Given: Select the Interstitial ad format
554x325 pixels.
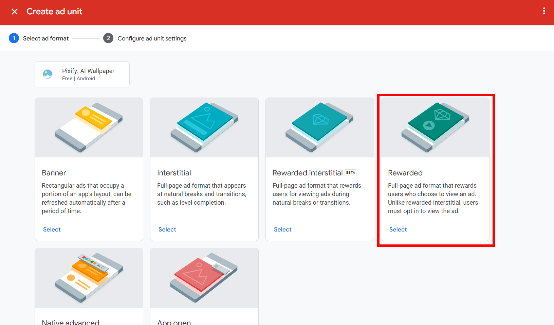Looking at the screenshot, I should [x=167, y=229].
